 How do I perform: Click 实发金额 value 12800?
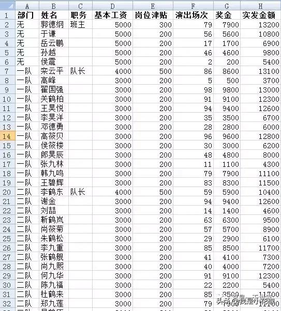(260, 136)
